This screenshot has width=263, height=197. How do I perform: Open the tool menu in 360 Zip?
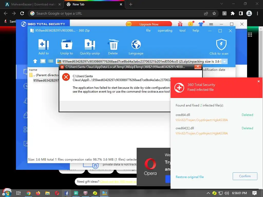click(x=182, y=31)
